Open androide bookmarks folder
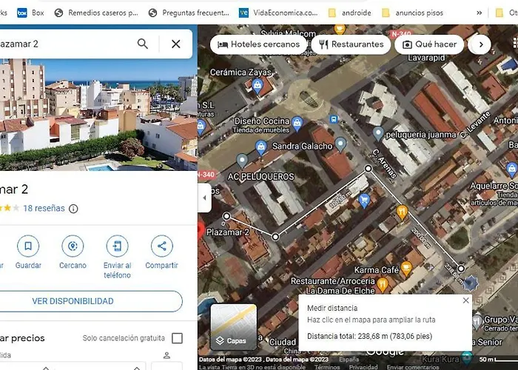Image resolution: width=518 pixels, height=370 pixels. click(349, 13)
